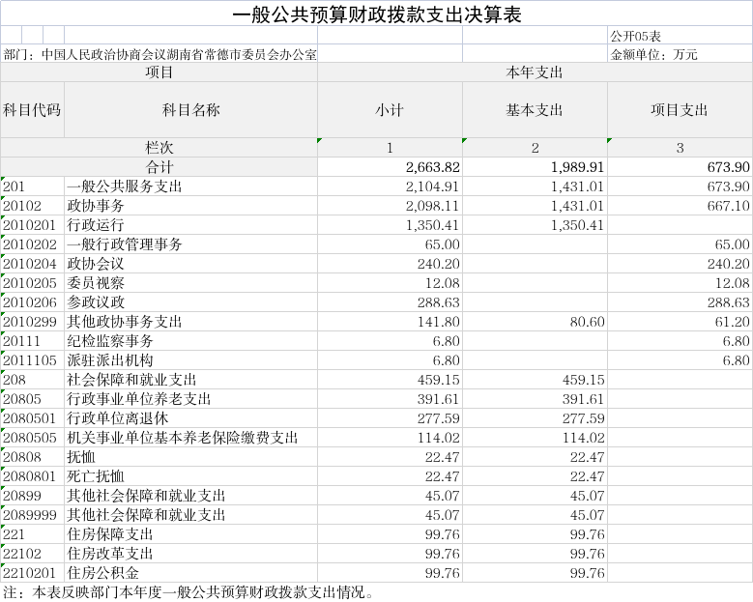Viewport: 753px width, 602px height.
Task: Click the total value 2,663.82
Action: pos(390,167)
